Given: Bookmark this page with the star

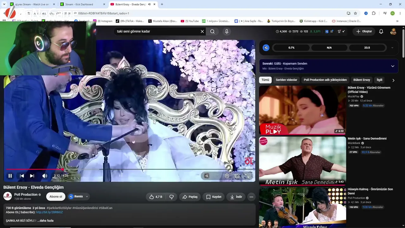Looking at the screenshot, I should 355,13.
